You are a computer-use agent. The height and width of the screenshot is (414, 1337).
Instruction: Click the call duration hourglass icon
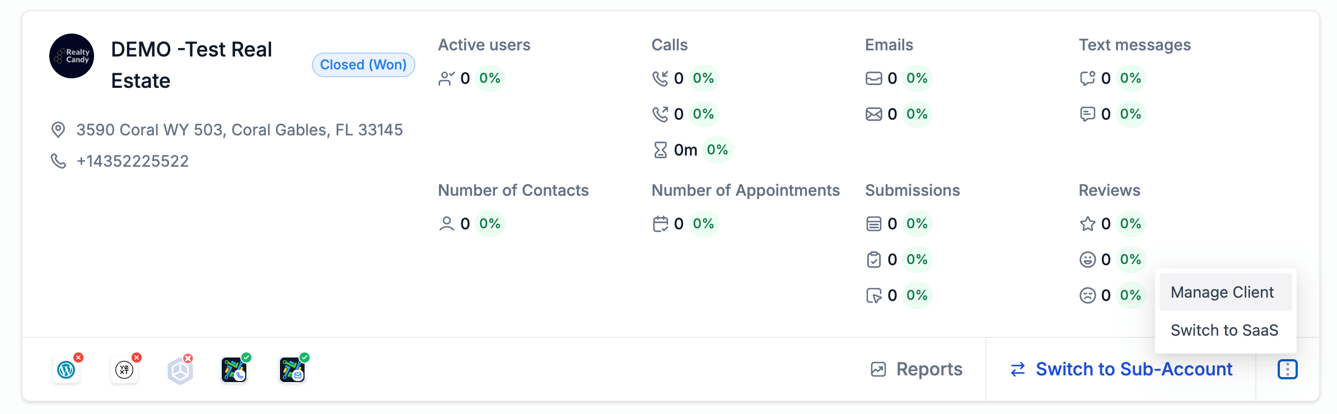(x=661, y=150)
